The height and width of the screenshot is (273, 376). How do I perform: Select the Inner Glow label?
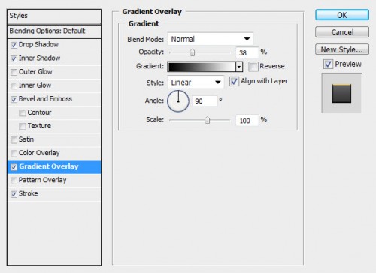[35, 85]
